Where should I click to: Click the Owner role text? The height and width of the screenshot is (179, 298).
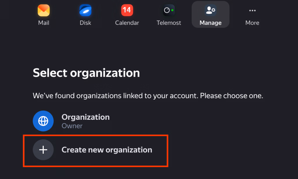[72, 126]
